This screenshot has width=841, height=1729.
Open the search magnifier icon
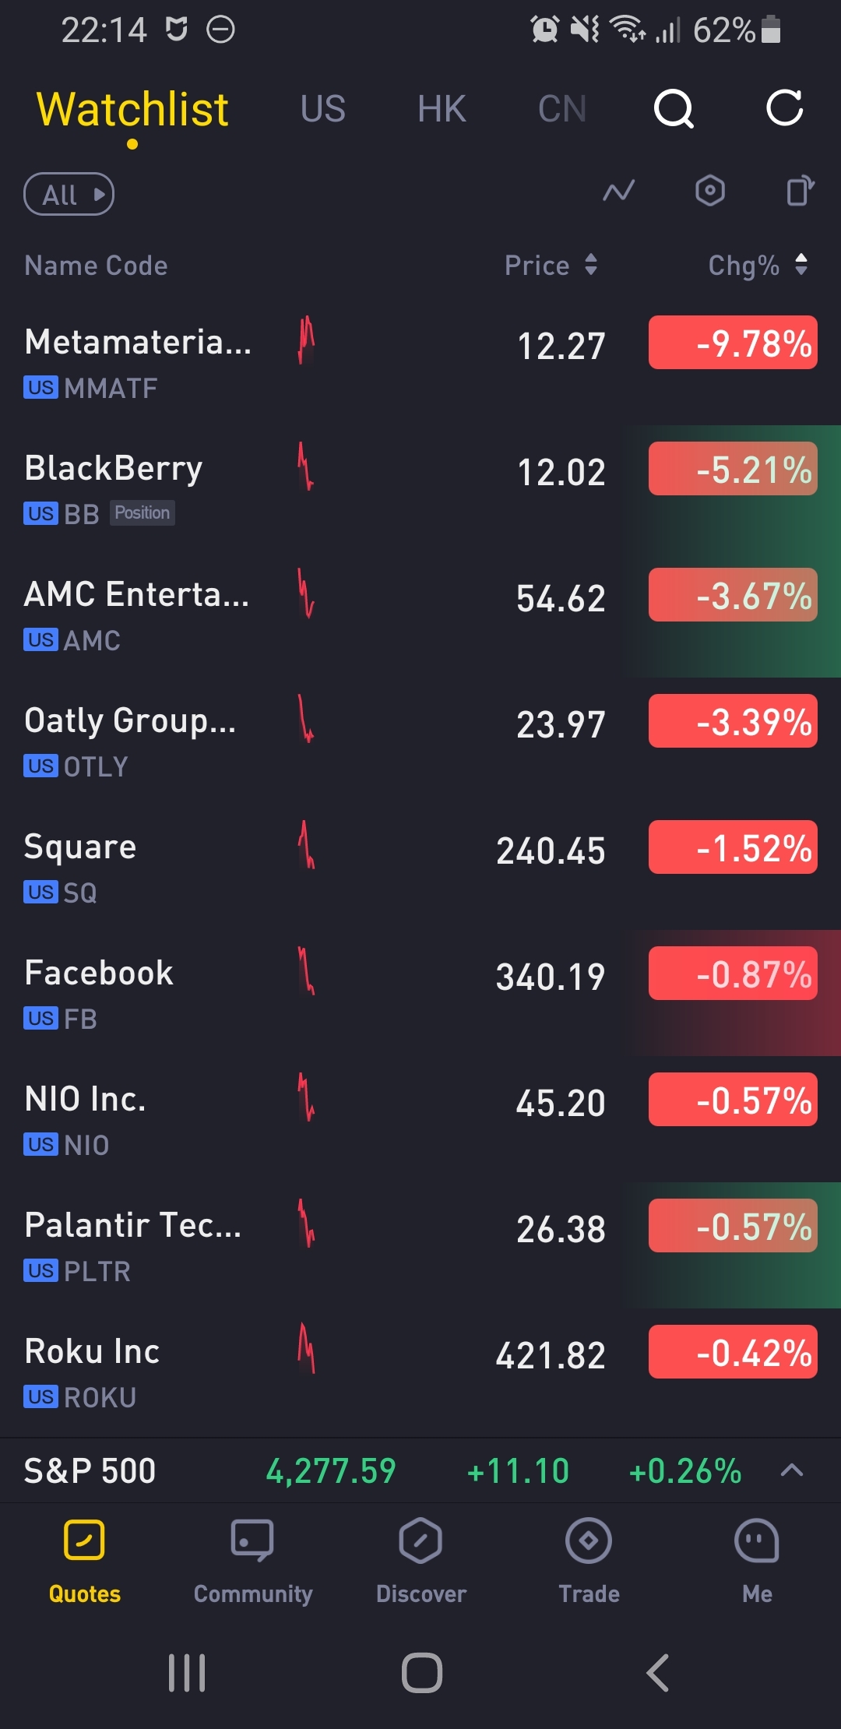pos(674,108)
